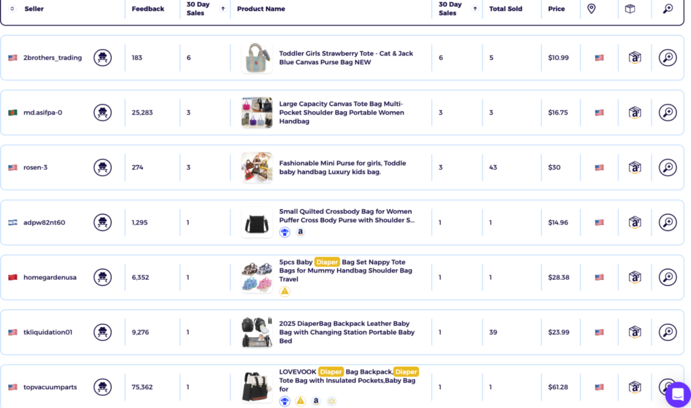The image size is (691, 408).
Task: Select the 25,283 feedback value
Action: (x=142, y=113)
